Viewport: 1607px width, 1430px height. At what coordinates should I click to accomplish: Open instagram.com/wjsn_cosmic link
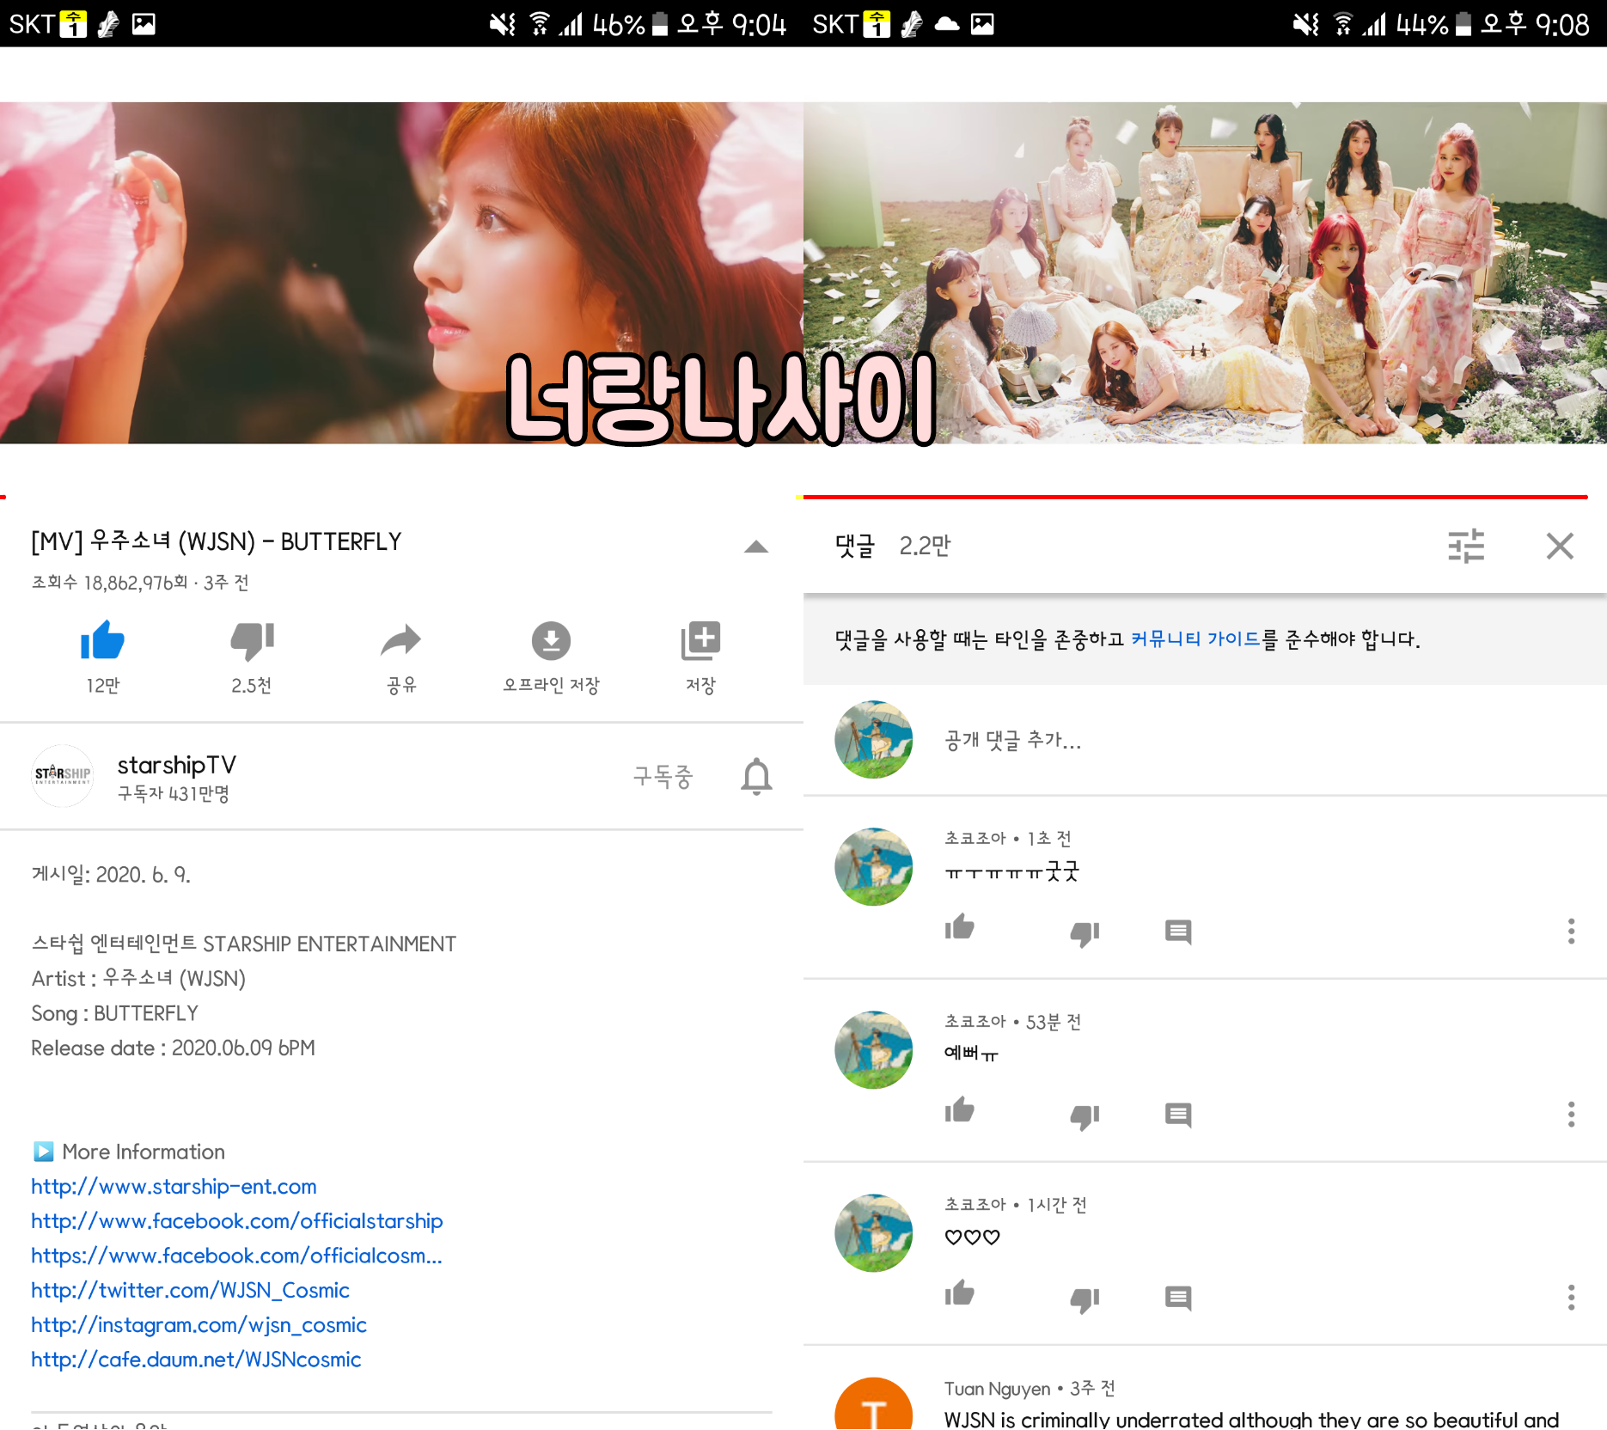[x=199, y=1325]
